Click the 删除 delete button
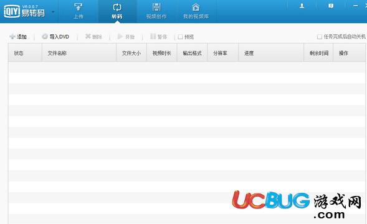Screen dimensions: 367x224 [x=93, y=37]
